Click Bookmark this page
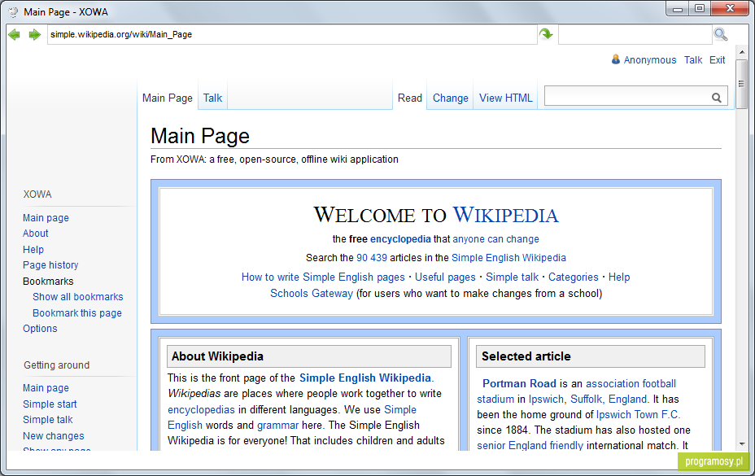 tap(77, 313)
